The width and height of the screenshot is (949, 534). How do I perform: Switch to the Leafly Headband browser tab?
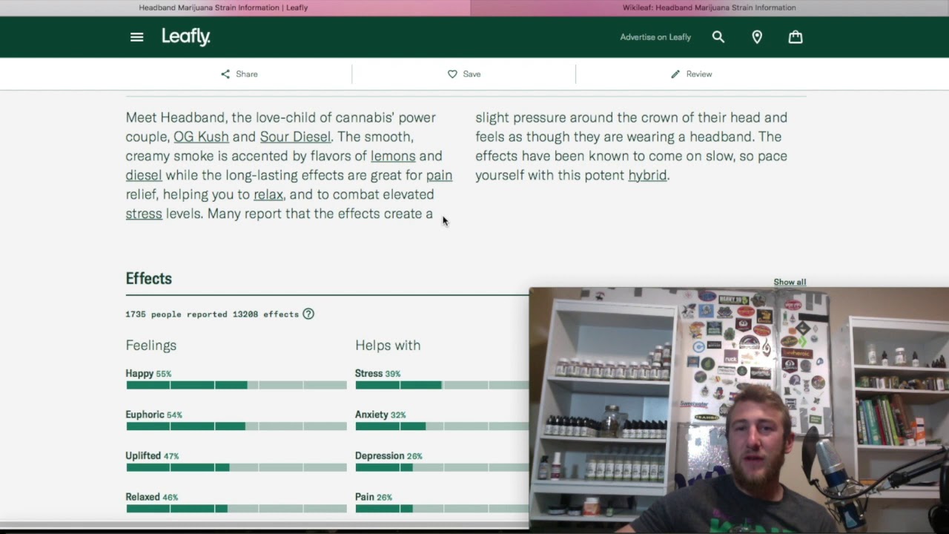coord(223,7)
